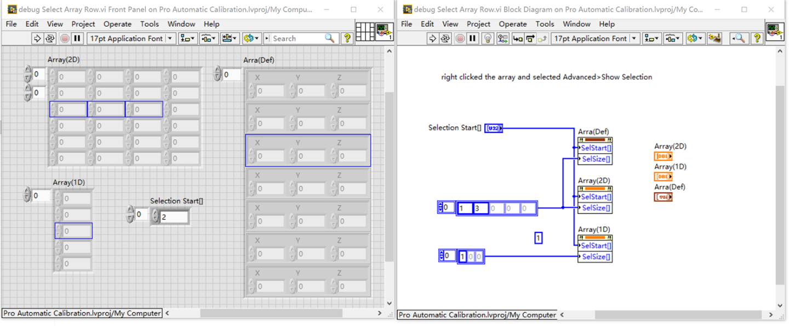Increment the Selection Start stepper arrow
This screenshot has width=789, height=326.
point(154,212)
